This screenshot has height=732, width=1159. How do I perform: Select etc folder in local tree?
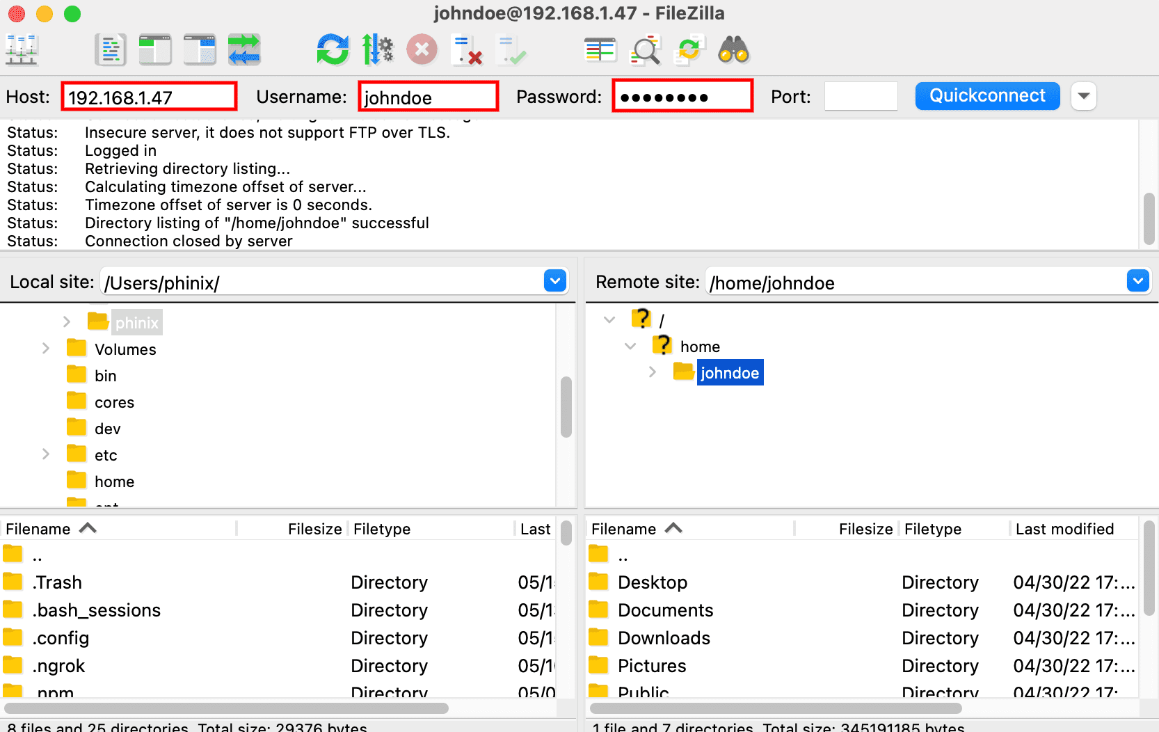click(x=106, y=455)
